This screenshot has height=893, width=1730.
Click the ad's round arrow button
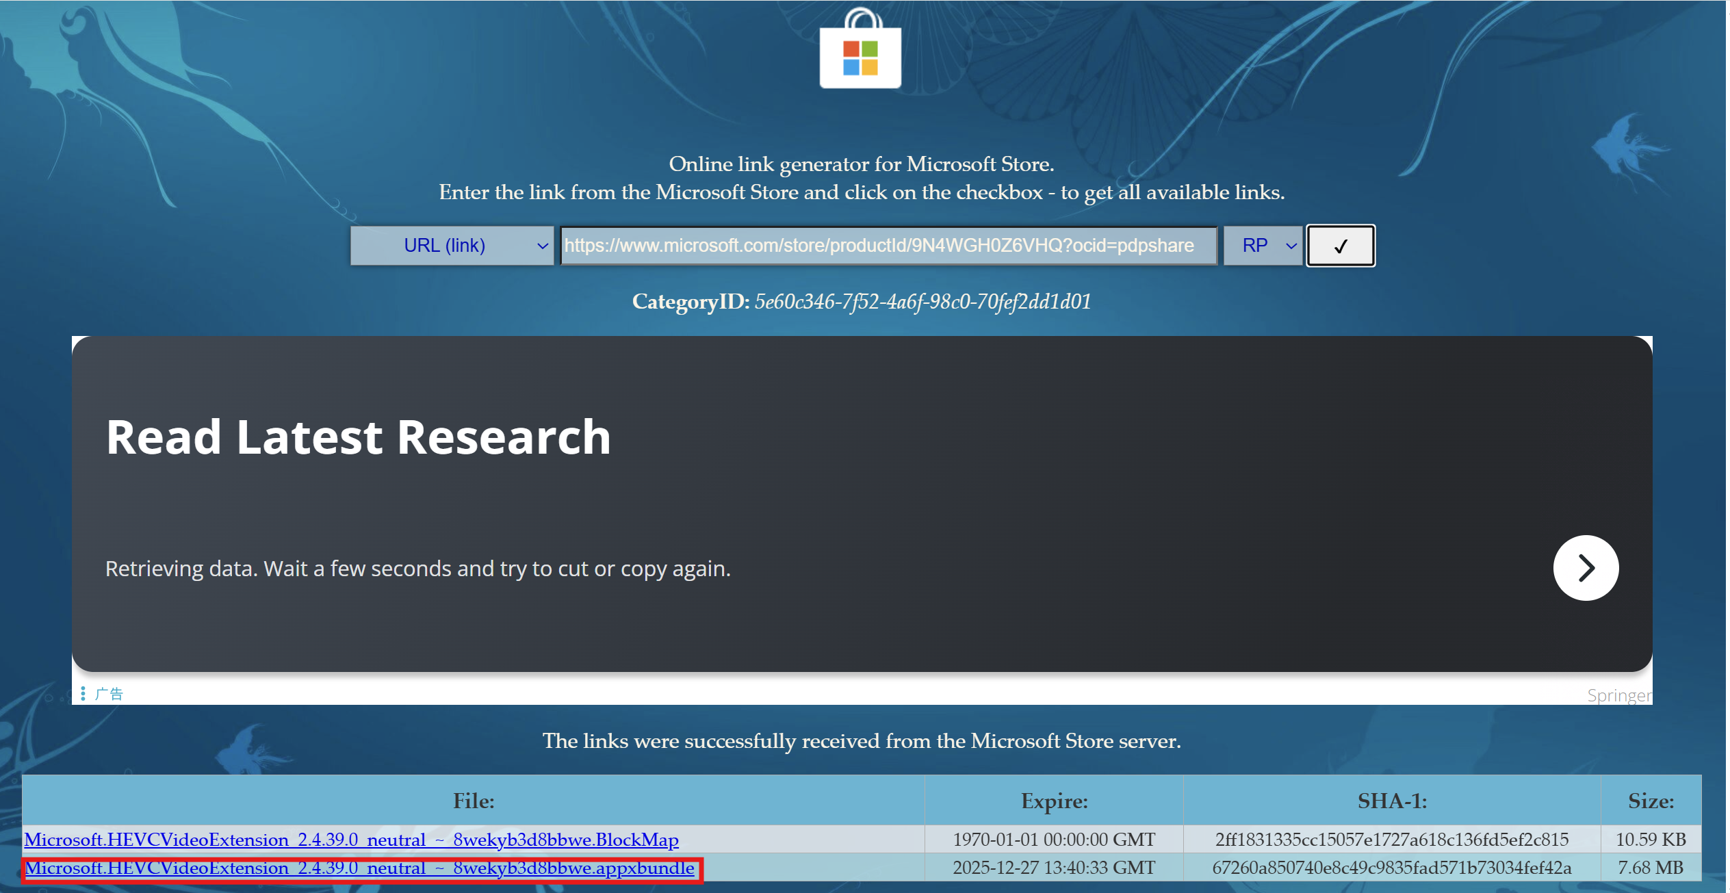(1585, 567)
